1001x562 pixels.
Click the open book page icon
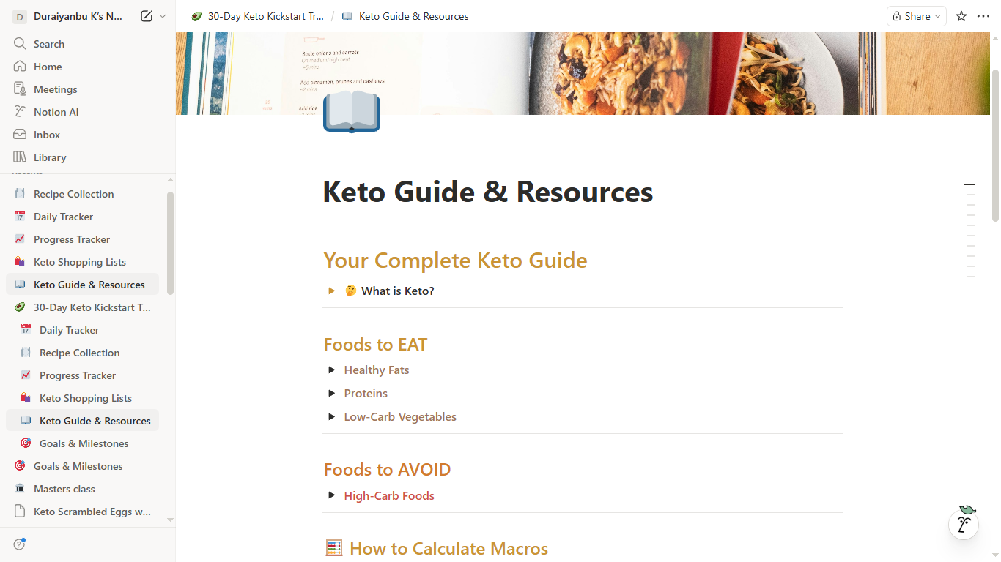coord(352,112)
